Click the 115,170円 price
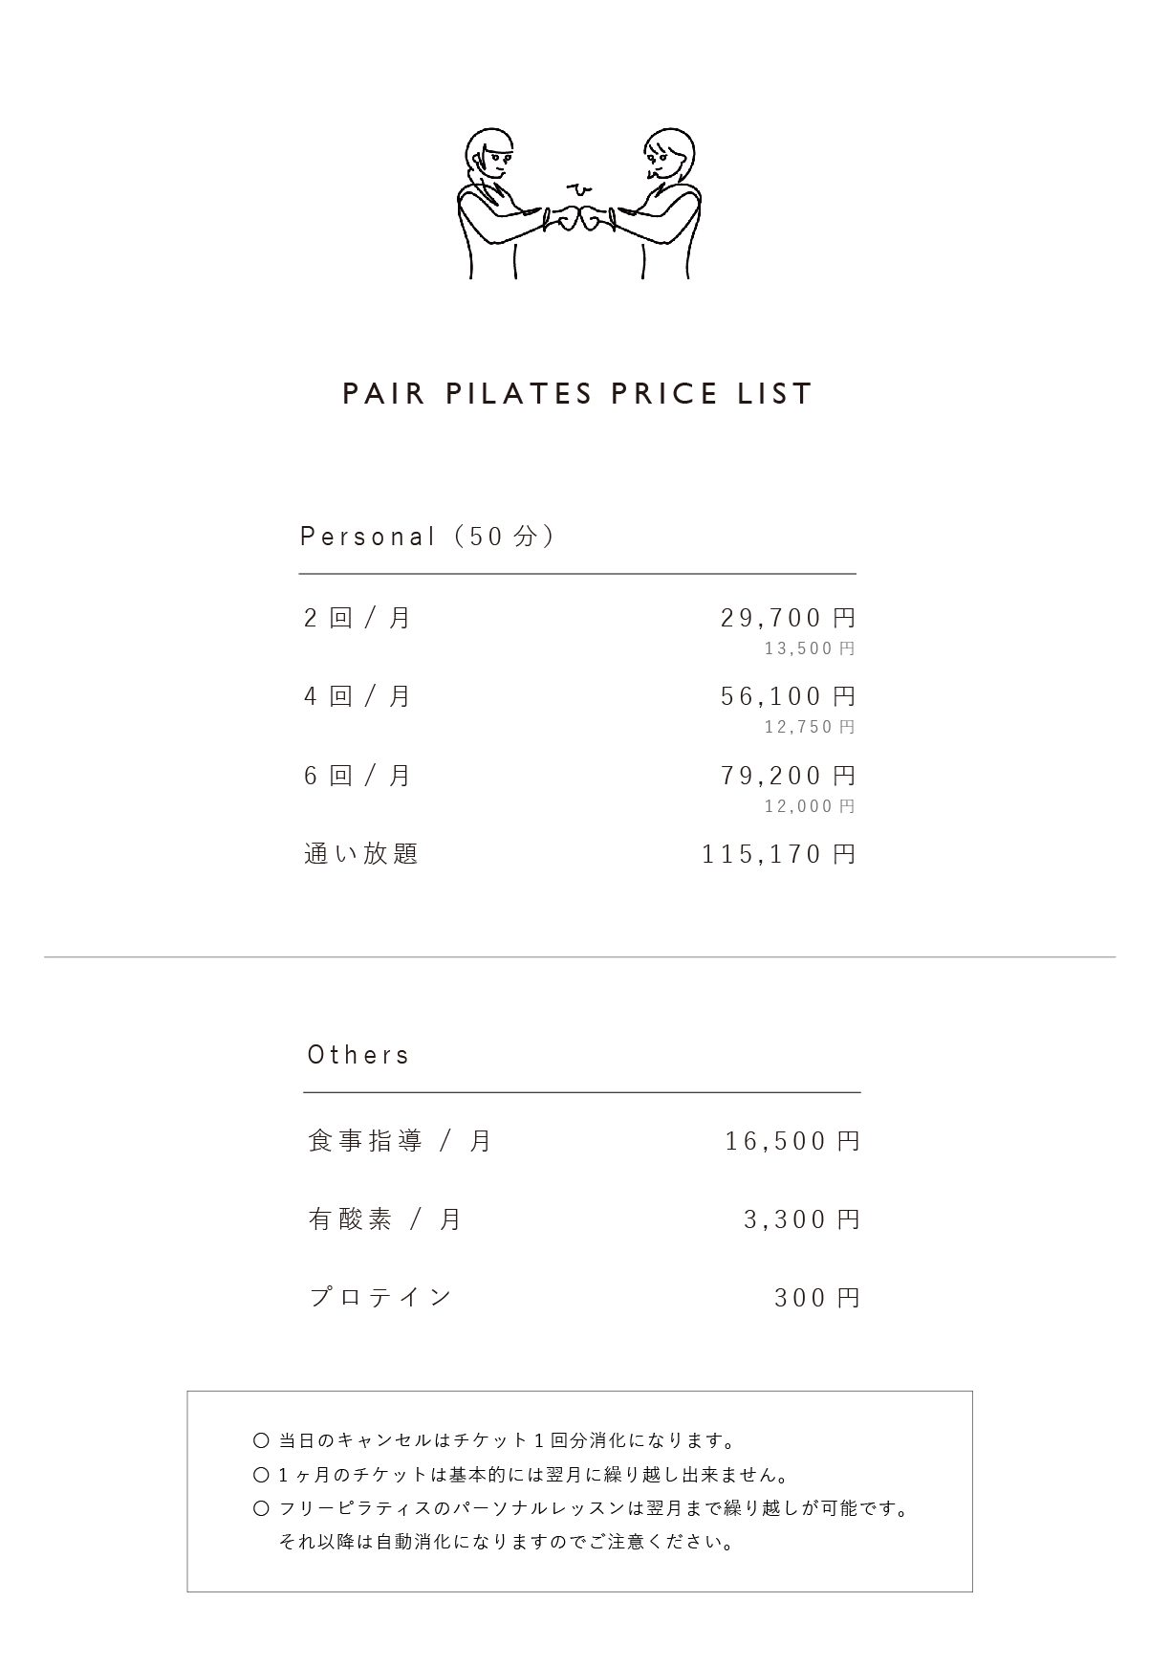This screenshot has width=1171, height=1668. point(779,854)
